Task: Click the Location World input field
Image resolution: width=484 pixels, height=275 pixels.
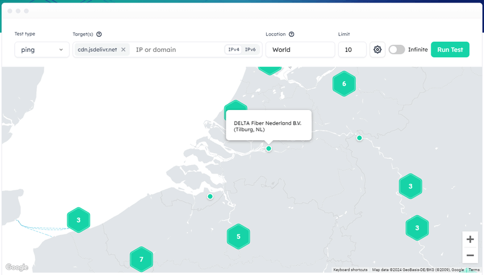Action: [299, 50]
